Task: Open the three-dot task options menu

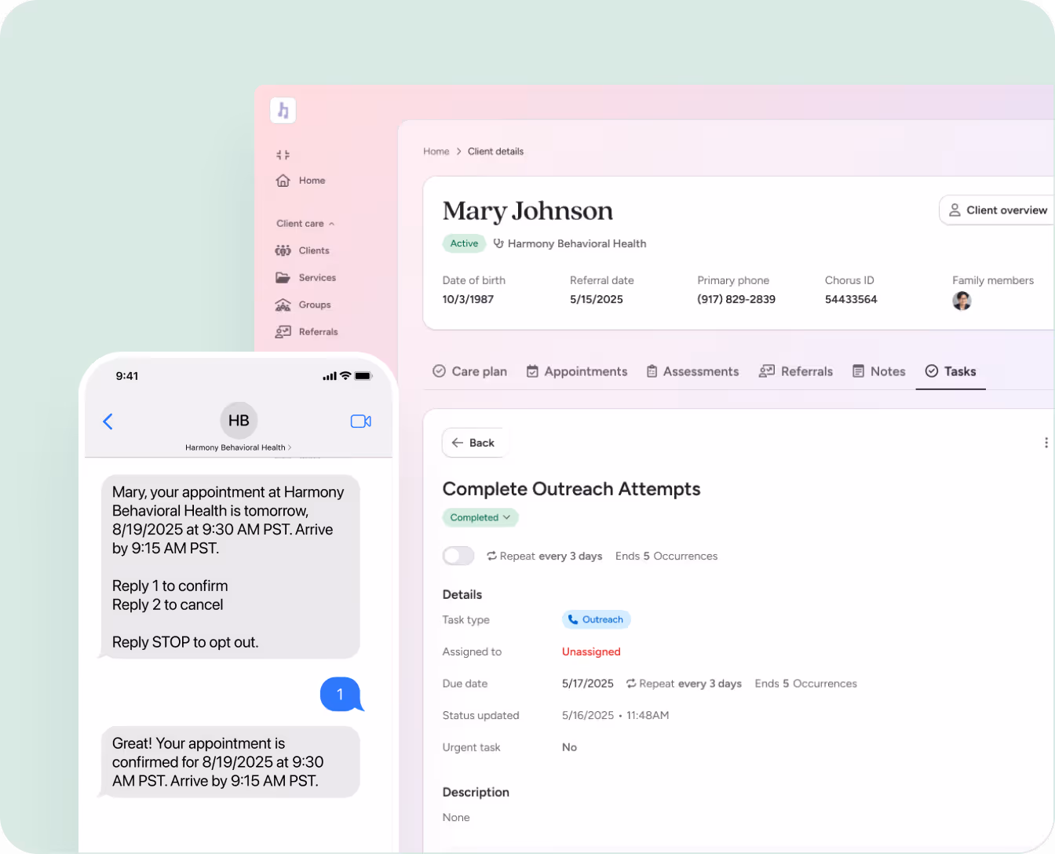Action: (1046, 442)
